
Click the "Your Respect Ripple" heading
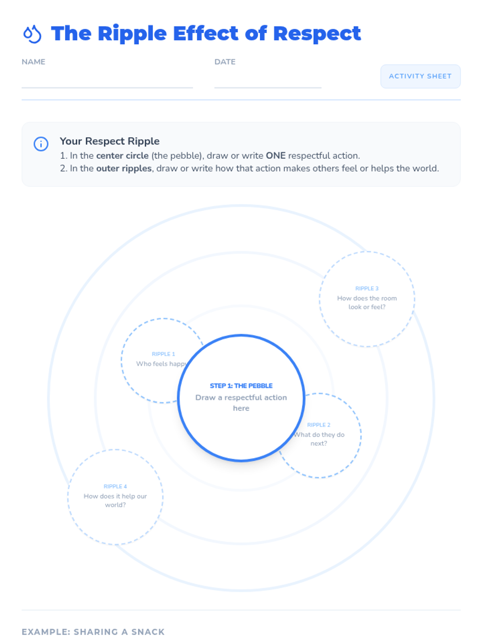[x=109, y=141]
